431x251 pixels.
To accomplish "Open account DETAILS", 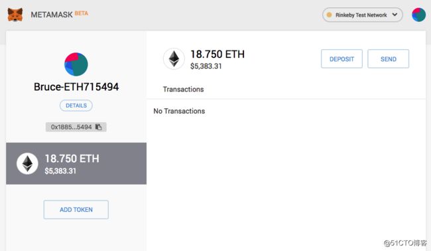I will click(76, 106).
